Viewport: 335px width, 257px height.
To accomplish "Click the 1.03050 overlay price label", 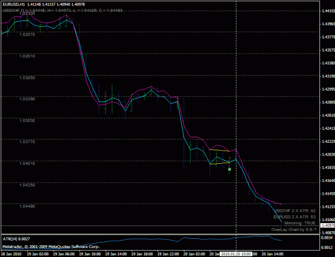I will [x=27, y=78].
